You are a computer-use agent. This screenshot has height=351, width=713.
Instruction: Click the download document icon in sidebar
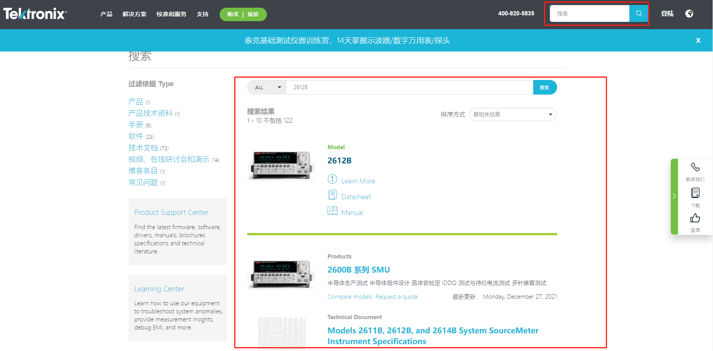point(695,193)
